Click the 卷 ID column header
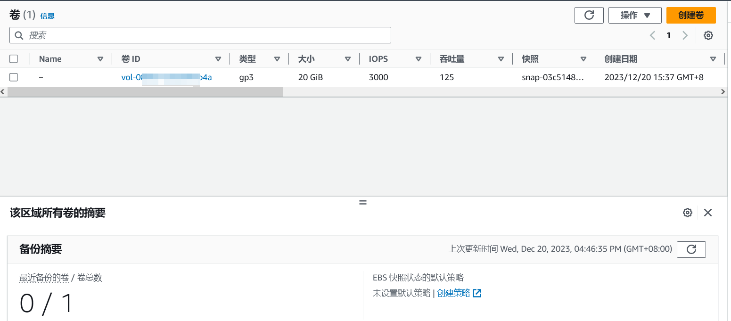This screenshot has height=321, width=731. pyautogui.click(x=131, y=59)
